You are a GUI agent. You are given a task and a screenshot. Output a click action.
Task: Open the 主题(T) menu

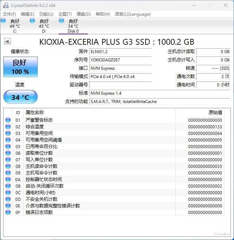coord(65,14)
